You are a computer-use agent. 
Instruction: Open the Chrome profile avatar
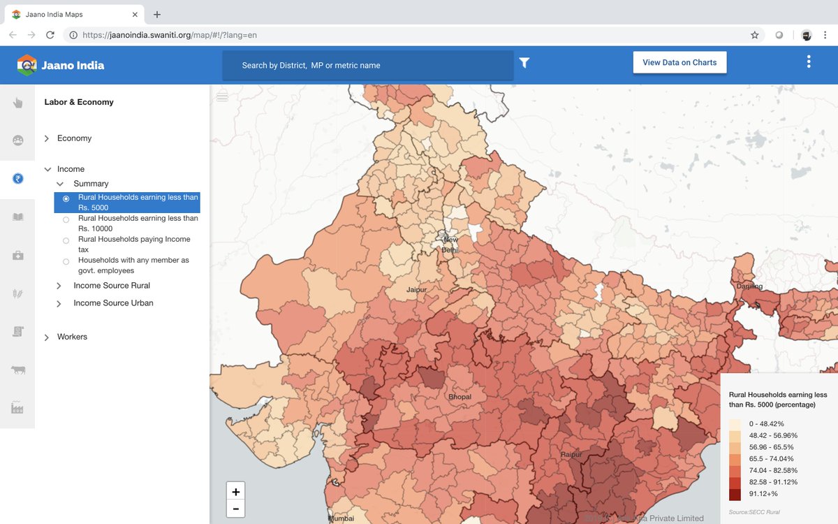807,34
